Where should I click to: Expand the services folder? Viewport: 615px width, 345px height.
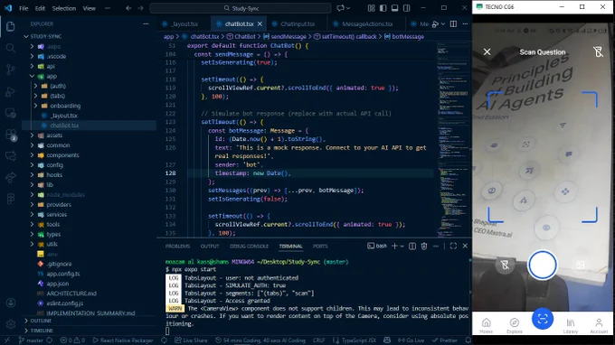(x=57, y=215)
